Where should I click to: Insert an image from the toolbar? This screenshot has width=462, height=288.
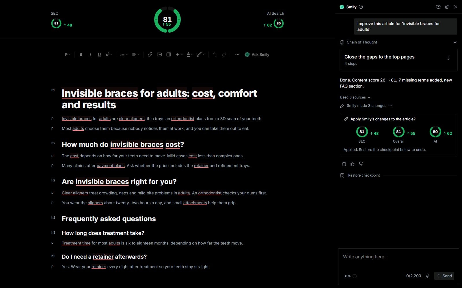pyautogui.click(x=159, y=54)
